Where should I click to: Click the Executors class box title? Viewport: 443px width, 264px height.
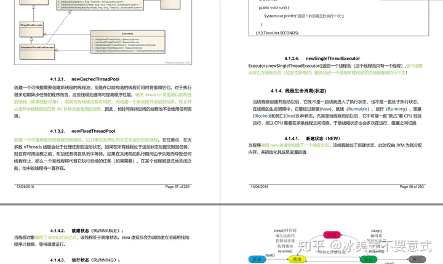pyautogui.click(x=128, y=33)
